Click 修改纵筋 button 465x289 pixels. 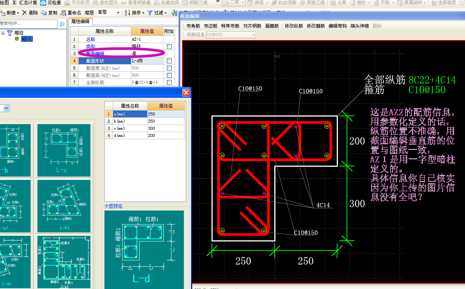[294, 26]
